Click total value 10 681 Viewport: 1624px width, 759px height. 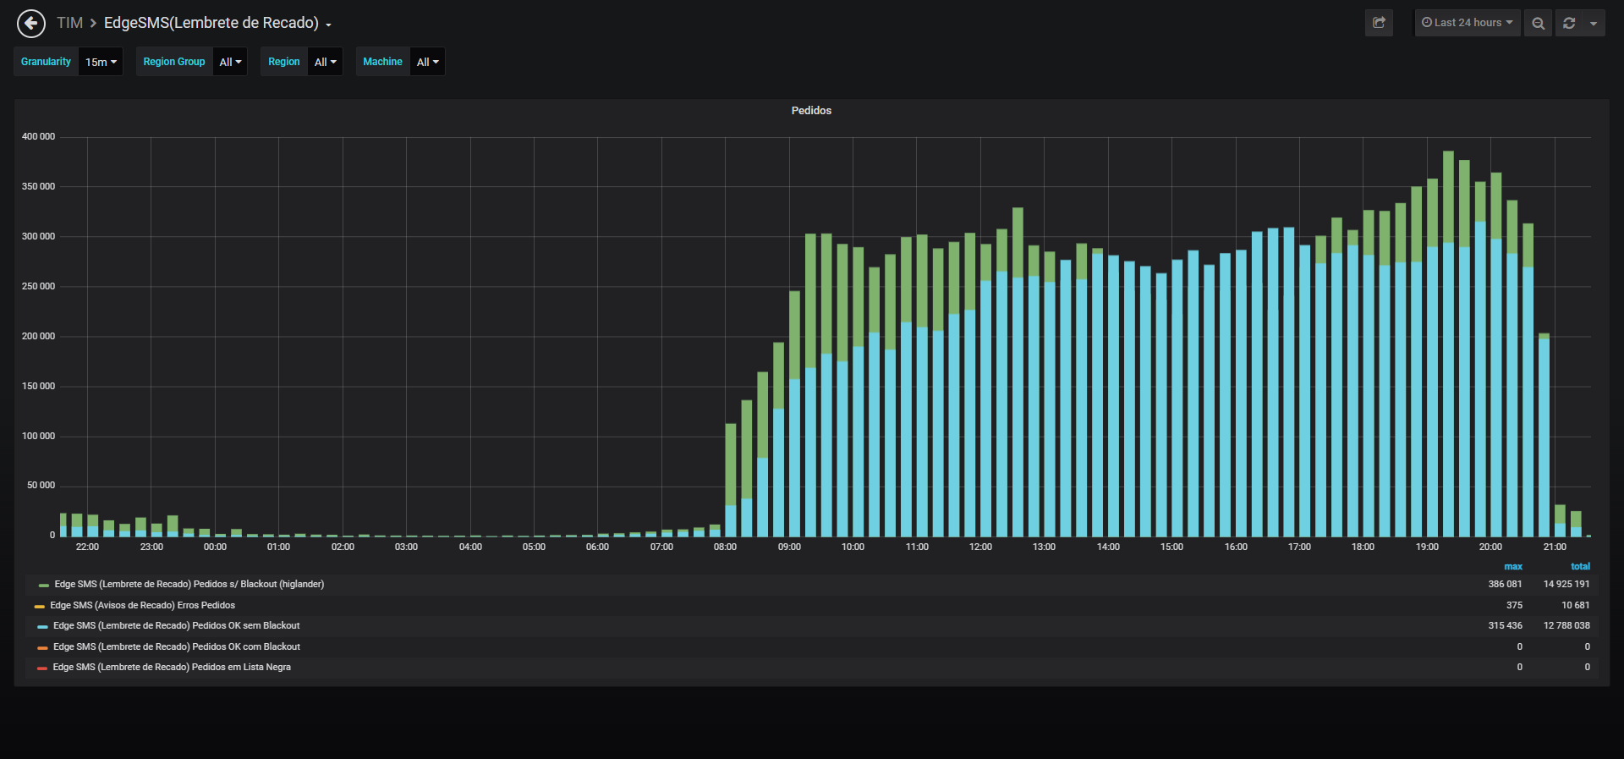coord(1575,605)
